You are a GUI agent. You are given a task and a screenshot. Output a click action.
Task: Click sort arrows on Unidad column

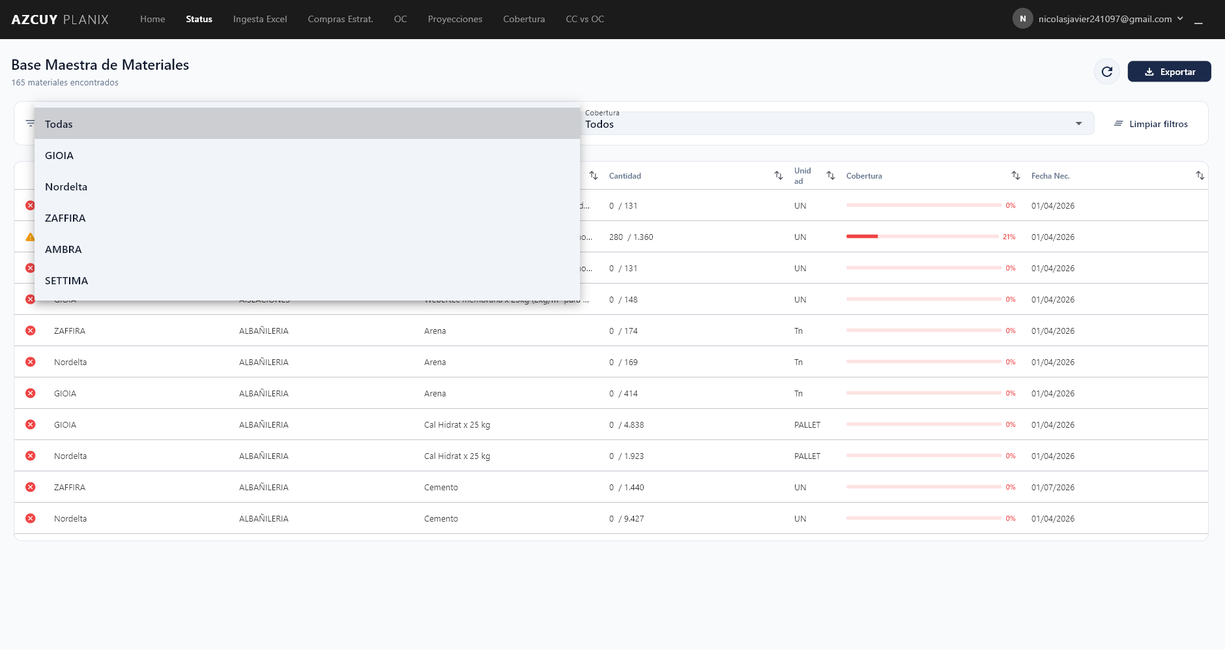point(830,175)
